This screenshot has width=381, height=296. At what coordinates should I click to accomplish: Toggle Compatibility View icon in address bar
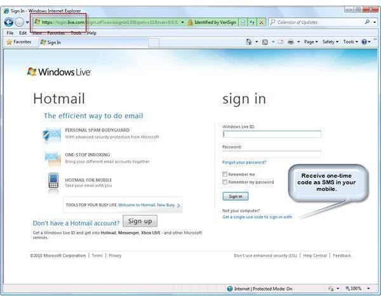coord(243,22)
